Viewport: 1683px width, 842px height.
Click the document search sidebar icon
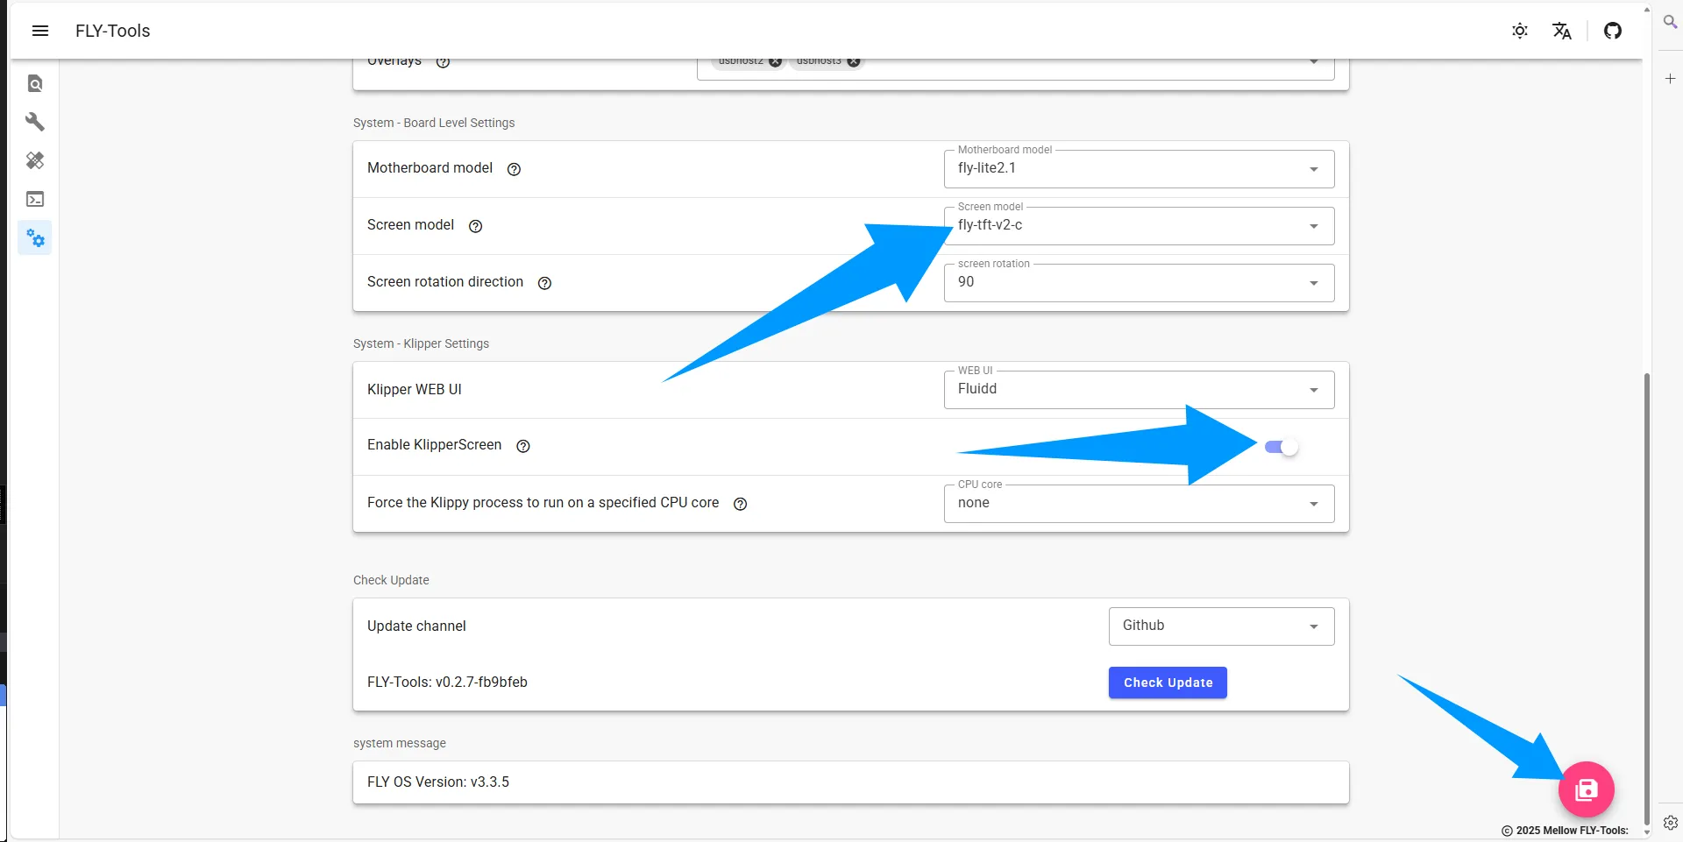pyautogui.click(x=35, y=84)
